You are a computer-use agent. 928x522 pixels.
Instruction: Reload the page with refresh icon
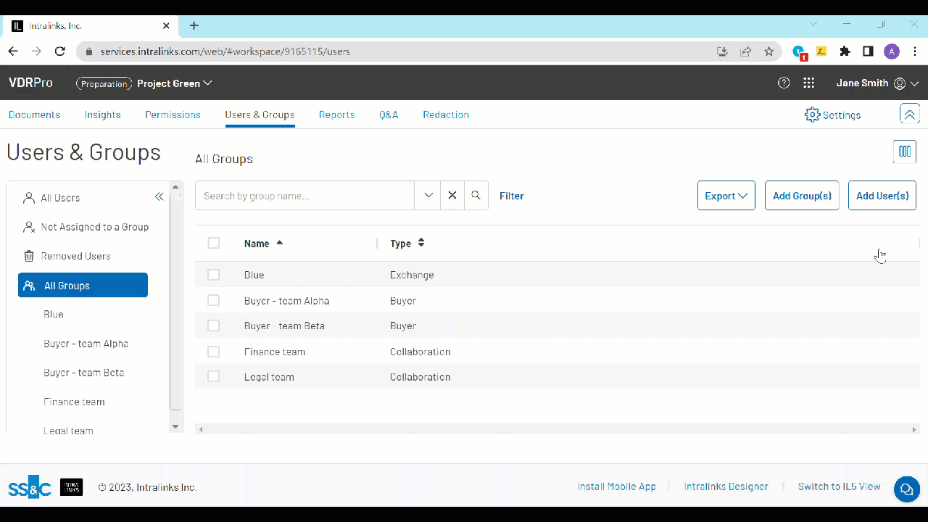(60, 51)
